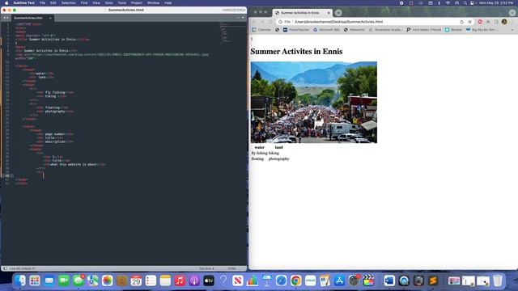Open Chrome extensions puzzle icon
Screen dimensions: 518x291
488,22
